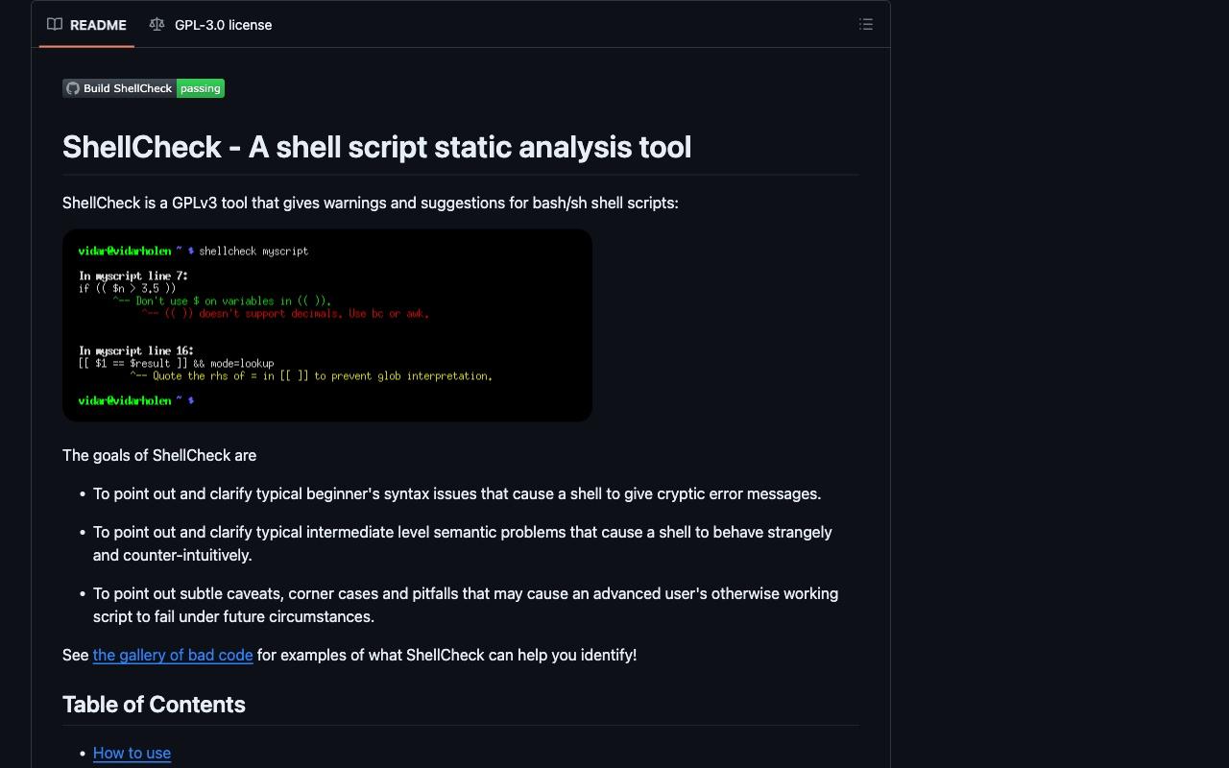
Task: Switch to the GPL-3.0 license tab
Action: click(210, 25)
